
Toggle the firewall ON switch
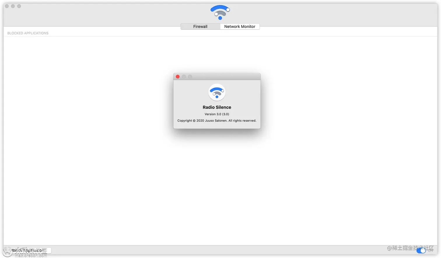click(421, 250)
